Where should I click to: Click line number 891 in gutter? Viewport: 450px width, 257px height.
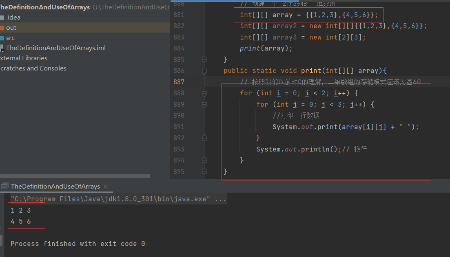(179, 127)
